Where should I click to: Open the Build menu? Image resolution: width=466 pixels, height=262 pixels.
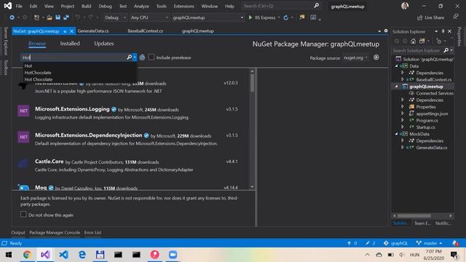click(86, 6)
